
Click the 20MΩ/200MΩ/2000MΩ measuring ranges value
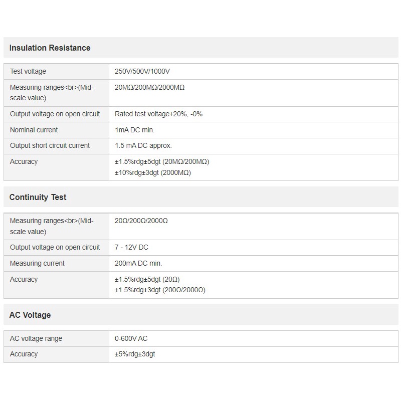tap(149, 87)
